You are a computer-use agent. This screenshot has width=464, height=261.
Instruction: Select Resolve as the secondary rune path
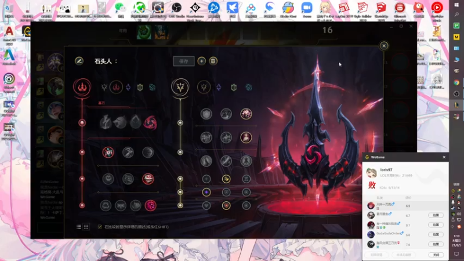(x=234, y=88)
